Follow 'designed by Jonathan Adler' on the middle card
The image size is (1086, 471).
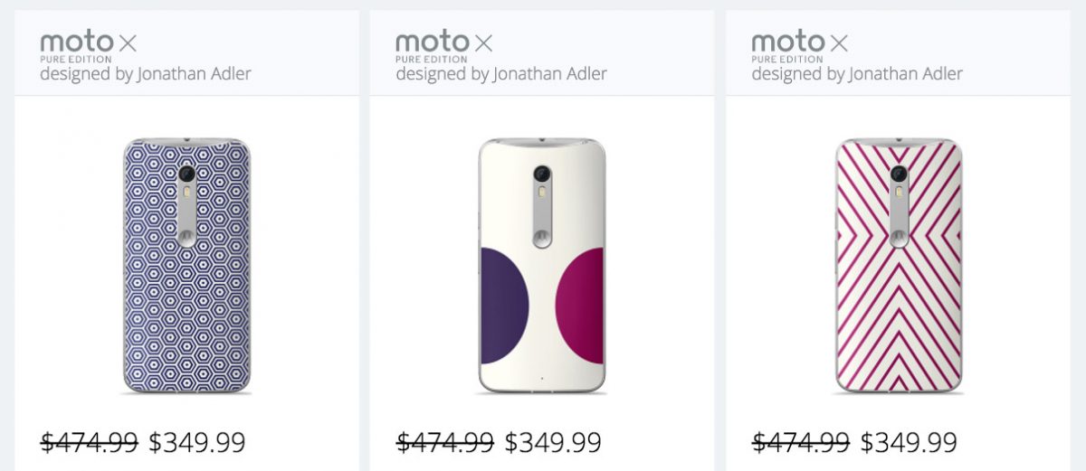pos(501,74)
